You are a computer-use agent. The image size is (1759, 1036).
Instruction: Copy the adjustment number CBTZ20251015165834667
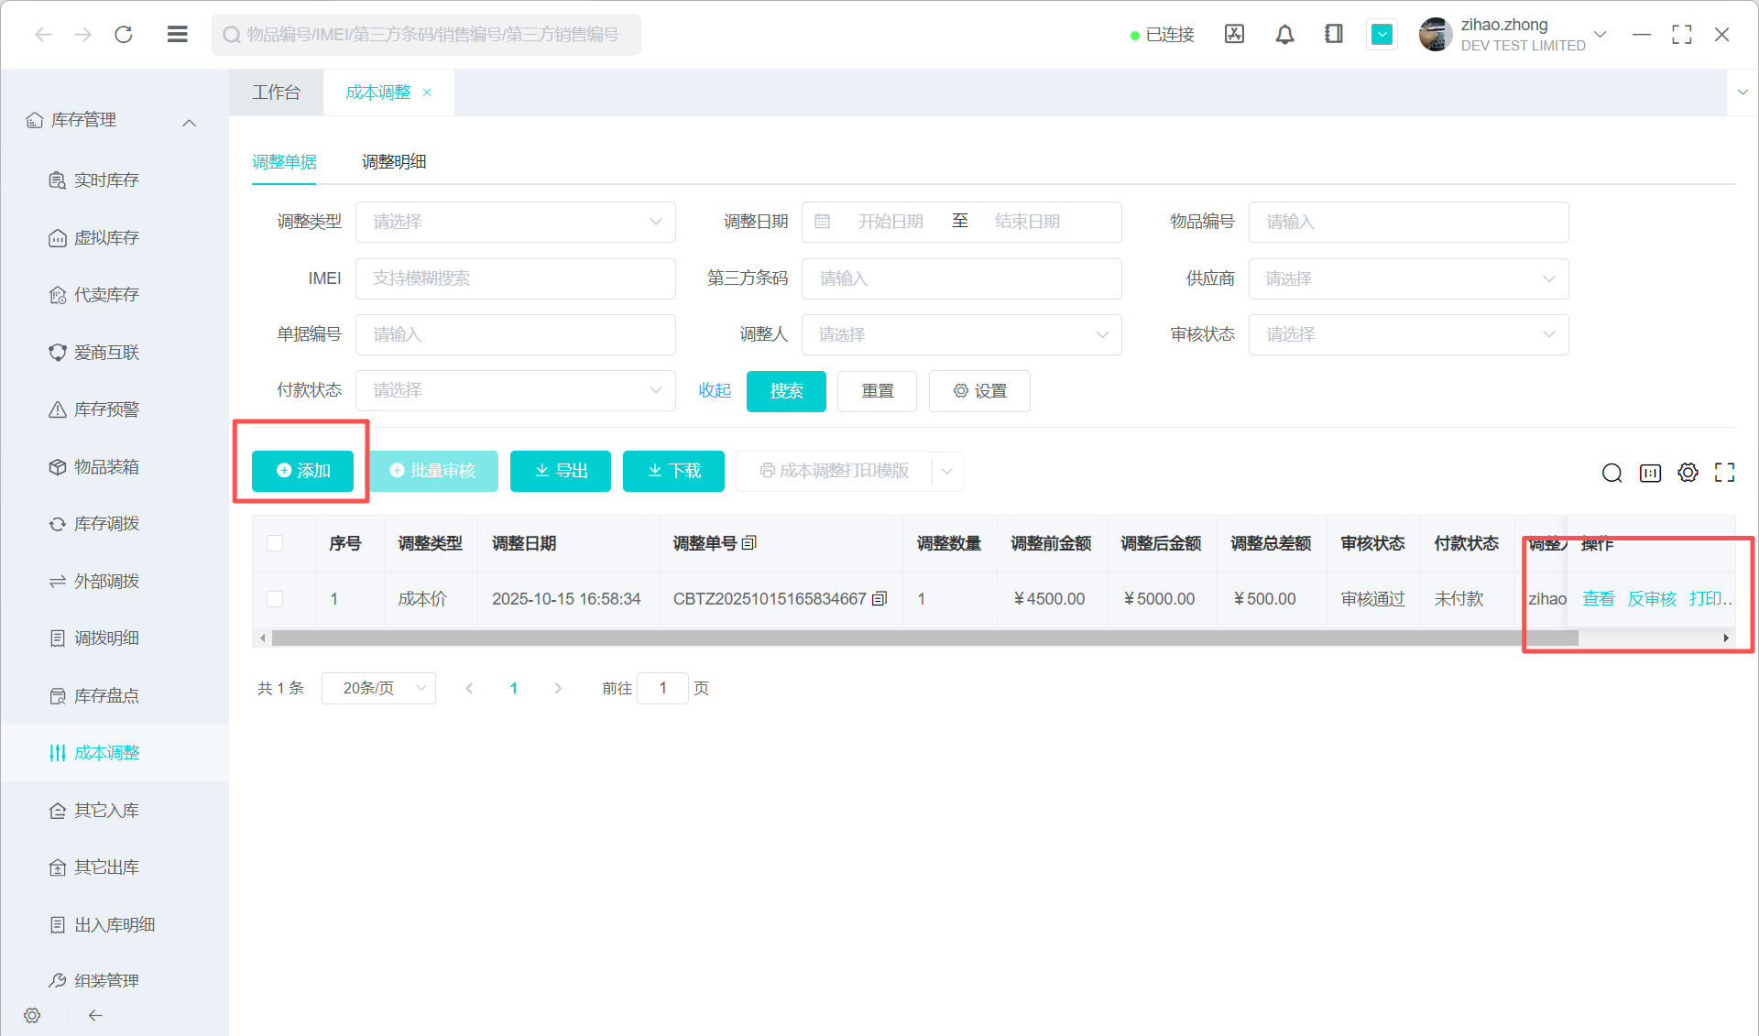coord(879,599)
